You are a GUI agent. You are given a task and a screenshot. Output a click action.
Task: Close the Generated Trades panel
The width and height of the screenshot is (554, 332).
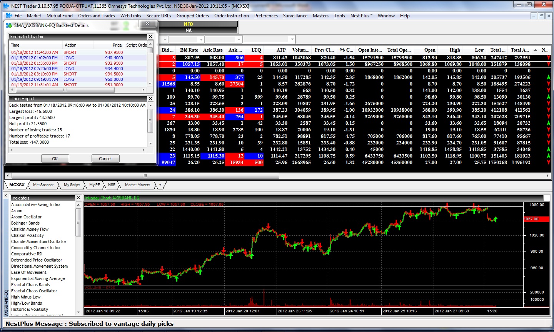150,37
